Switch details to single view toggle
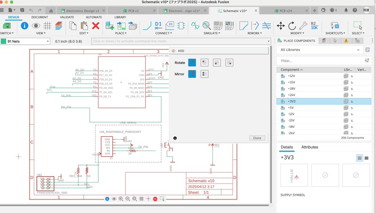The image size is (376, 213). (367, 158)
